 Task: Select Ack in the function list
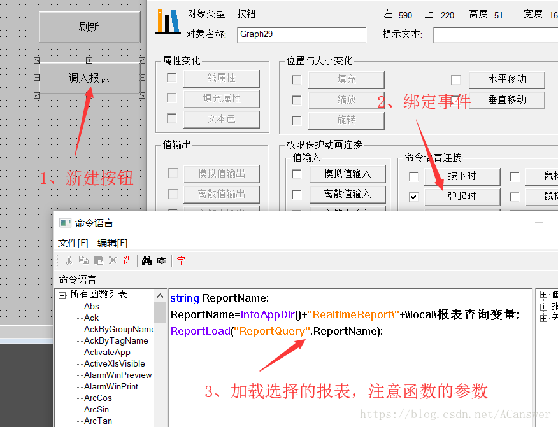[92, 318]
